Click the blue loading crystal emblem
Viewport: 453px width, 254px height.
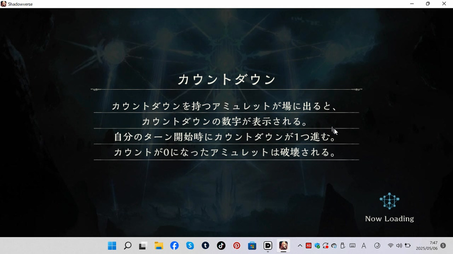389,201
